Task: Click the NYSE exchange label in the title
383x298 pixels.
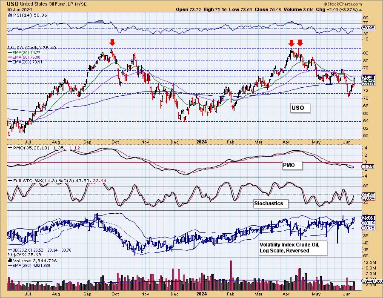Action: (81, 4)
